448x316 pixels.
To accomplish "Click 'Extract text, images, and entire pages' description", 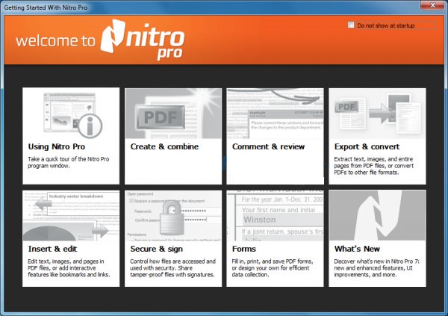I will [x=374, y=166].
